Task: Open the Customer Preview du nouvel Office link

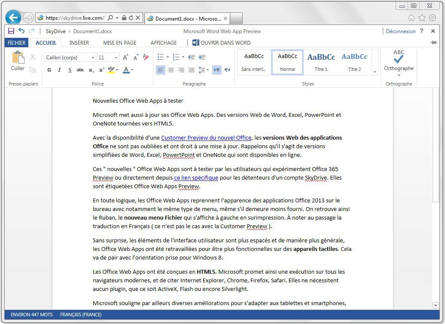Action: pyautogui.click(x=206, y=138)
